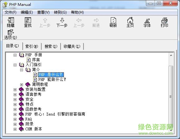The height and width of the screenshot is (139, 180).
Task: Expand the CHM 版本 tree node
Action: 15,129
